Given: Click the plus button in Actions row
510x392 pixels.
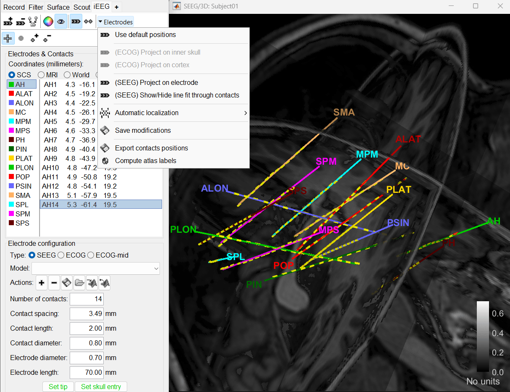Looking at the screenshot, I should [42, 283].
